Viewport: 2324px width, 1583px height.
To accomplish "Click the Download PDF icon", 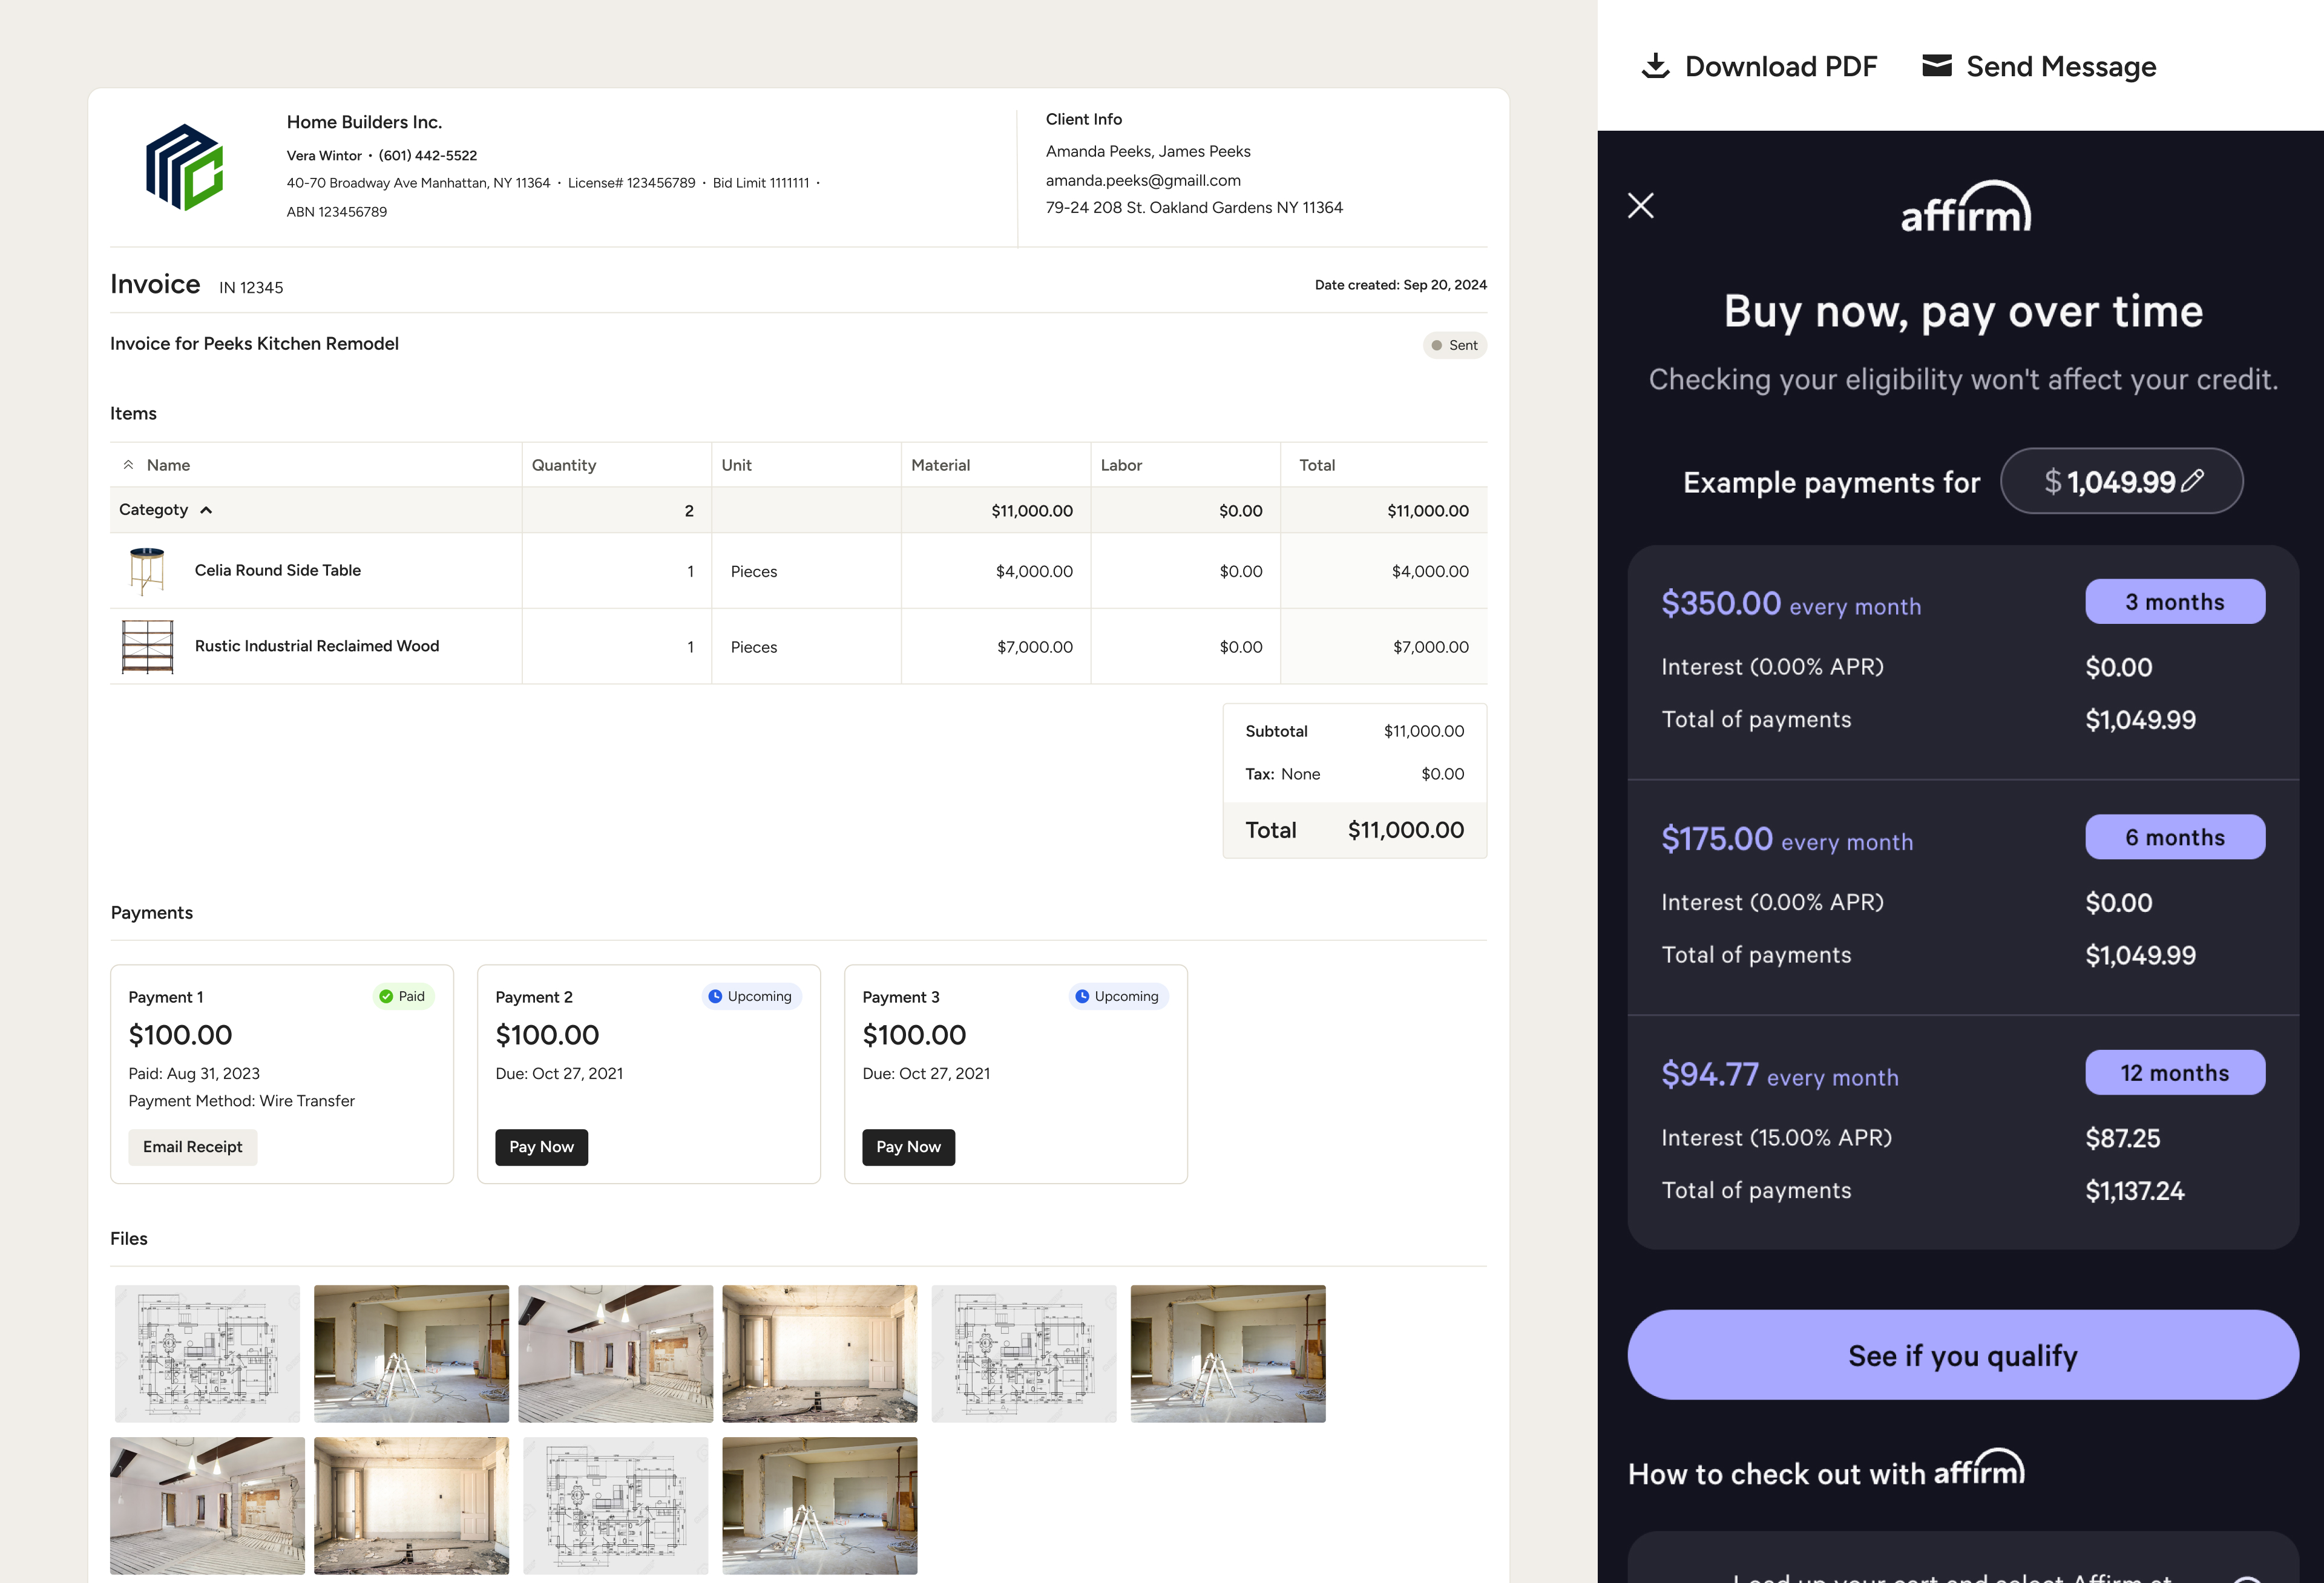I will point(1655,66).
